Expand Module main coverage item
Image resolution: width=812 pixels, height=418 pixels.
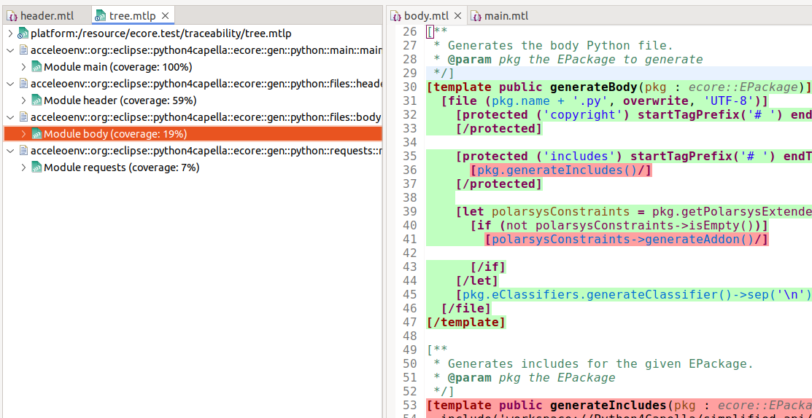(x=23, y=67)
